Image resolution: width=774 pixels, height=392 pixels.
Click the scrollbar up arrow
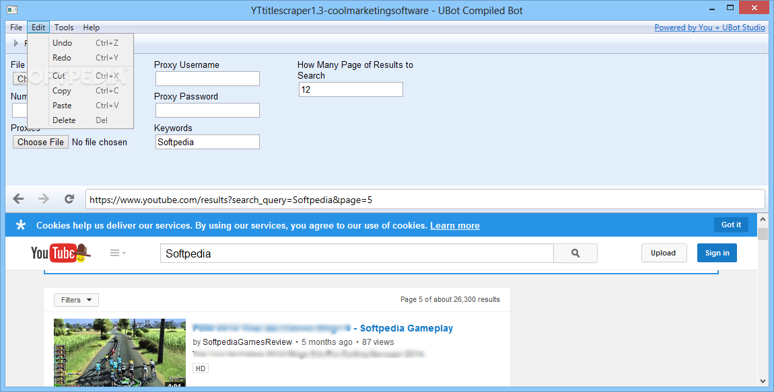[x=763, y=219]
